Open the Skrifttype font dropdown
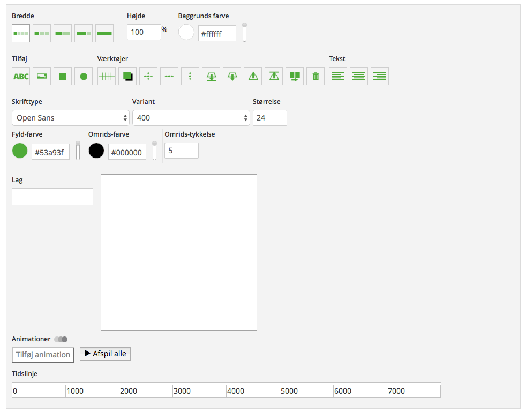This screenshot has height=412, width=525. click(x=71, y=118)
